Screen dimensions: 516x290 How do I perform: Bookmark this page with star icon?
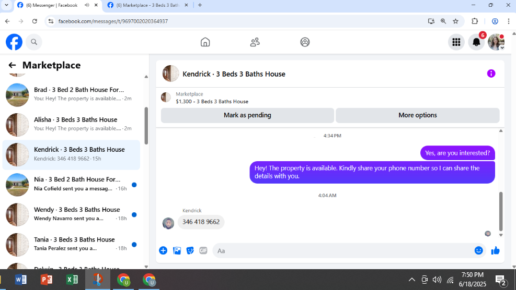click(455, 21)
